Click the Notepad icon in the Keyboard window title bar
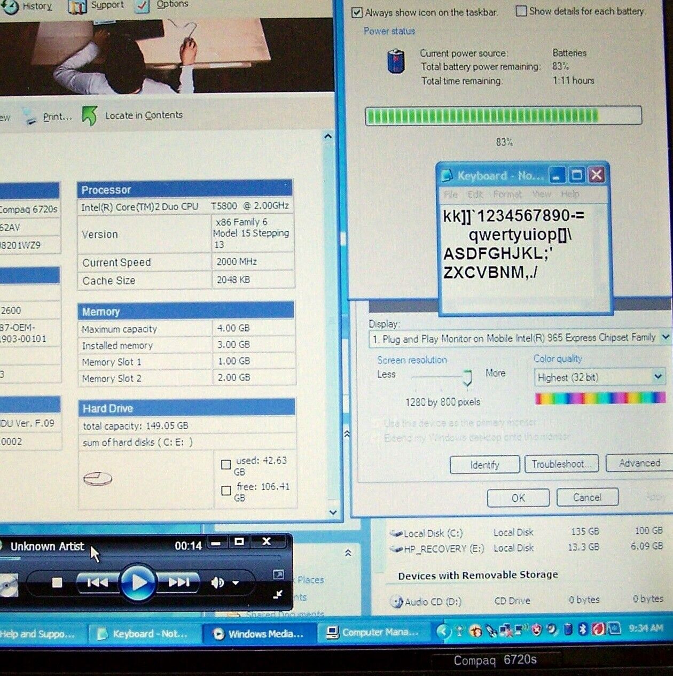Viewport: 673px width, 676px height. [447, 175]
